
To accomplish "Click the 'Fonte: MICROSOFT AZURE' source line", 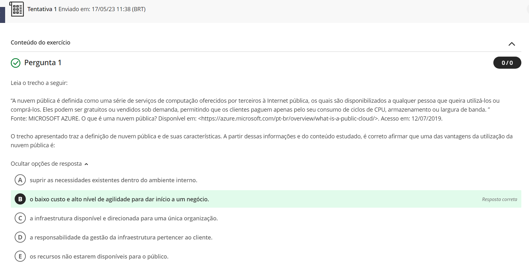I will [226, 119].
